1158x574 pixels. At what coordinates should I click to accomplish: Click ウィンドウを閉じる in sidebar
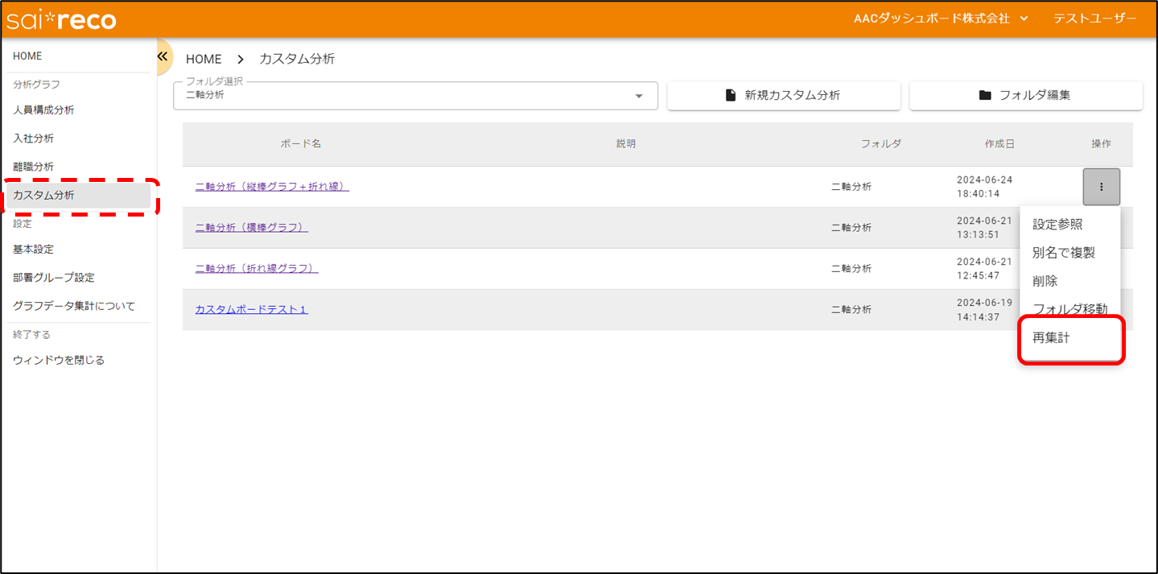(59, 361)
